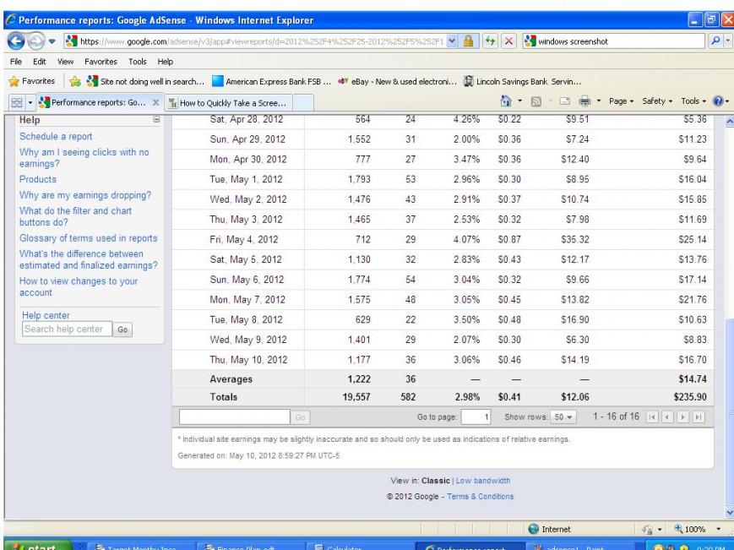This screenshot has height=550, width=734.
Task: Open the tab list dropdown arrow
Action: (x=30, y=102)
